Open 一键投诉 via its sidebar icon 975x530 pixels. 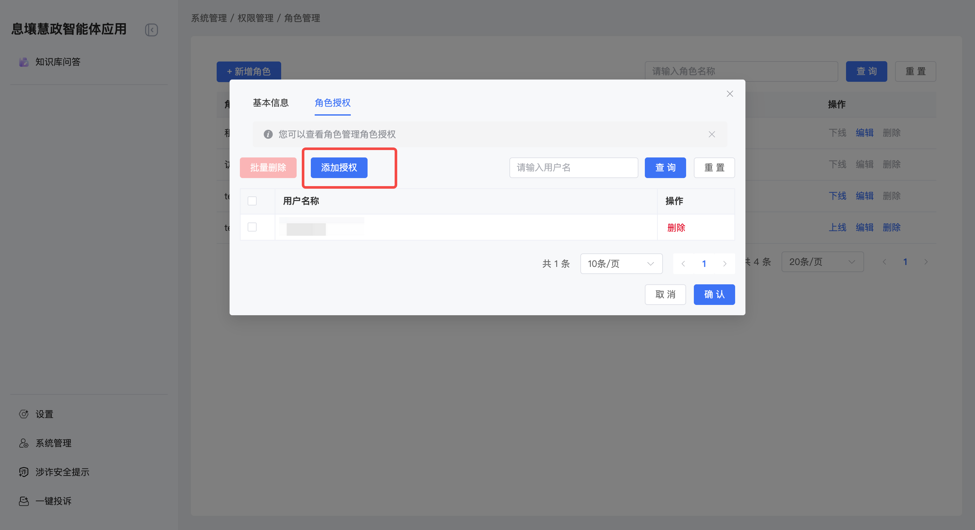[x=24, y=501]
